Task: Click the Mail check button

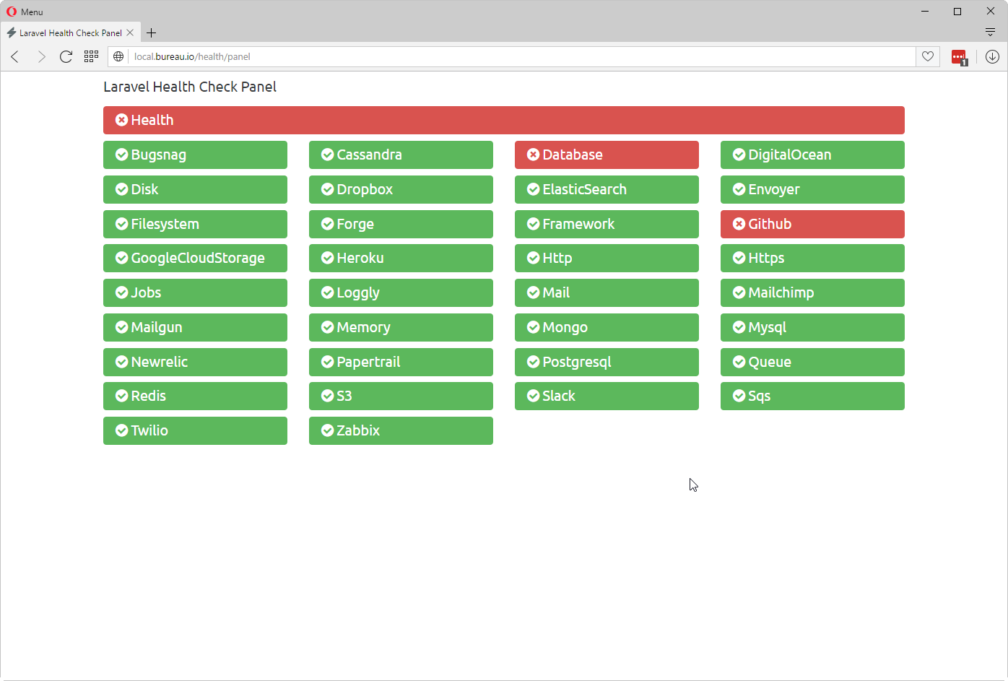Action: [x=607, y=292]
